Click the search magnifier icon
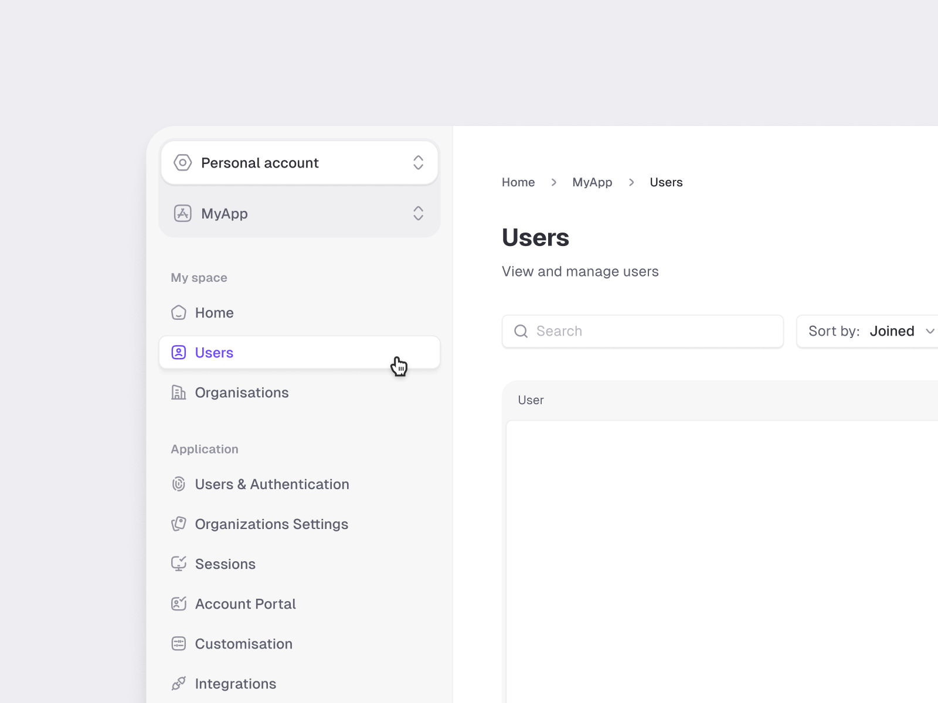Viewport: 938px width, 703px height. 521,332
